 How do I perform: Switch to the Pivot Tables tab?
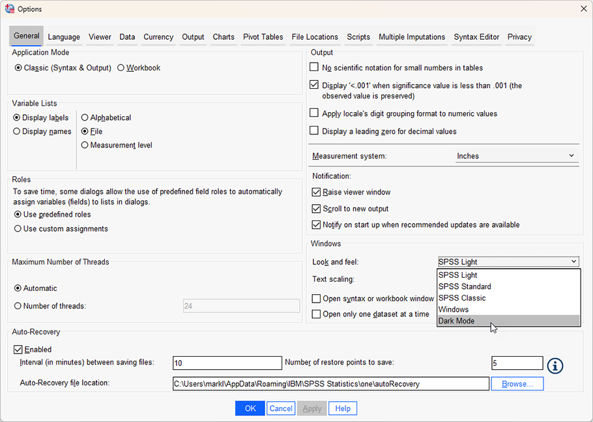click(263, 37)
